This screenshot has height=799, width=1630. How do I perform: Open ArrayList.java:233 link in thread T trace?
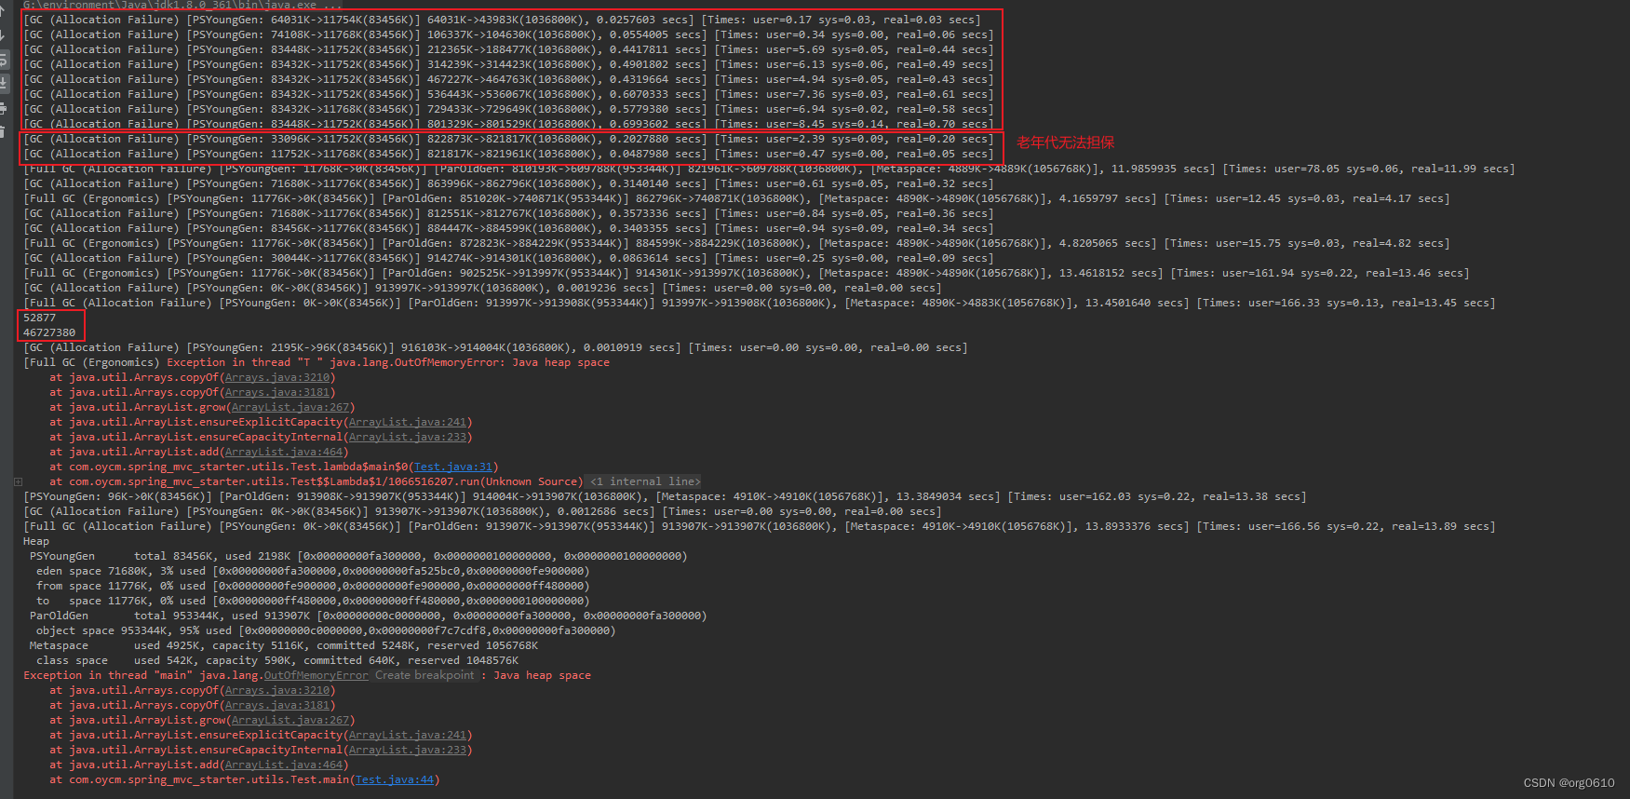click(408, 437)
